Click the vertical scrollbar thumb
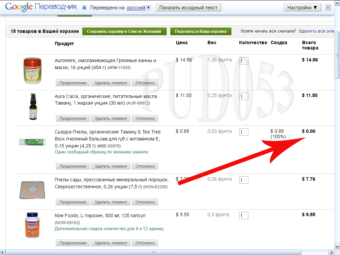This screenshot has width=340, height=255. [337, 55]
